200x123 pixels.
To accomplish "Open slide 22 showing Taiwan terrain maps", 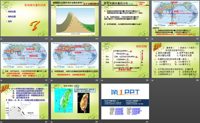I will coord(75,102).
